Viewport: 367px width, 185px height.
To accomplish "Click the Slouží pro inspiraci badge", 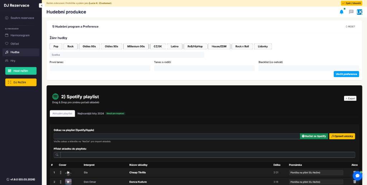I will (x=115, y=113).
